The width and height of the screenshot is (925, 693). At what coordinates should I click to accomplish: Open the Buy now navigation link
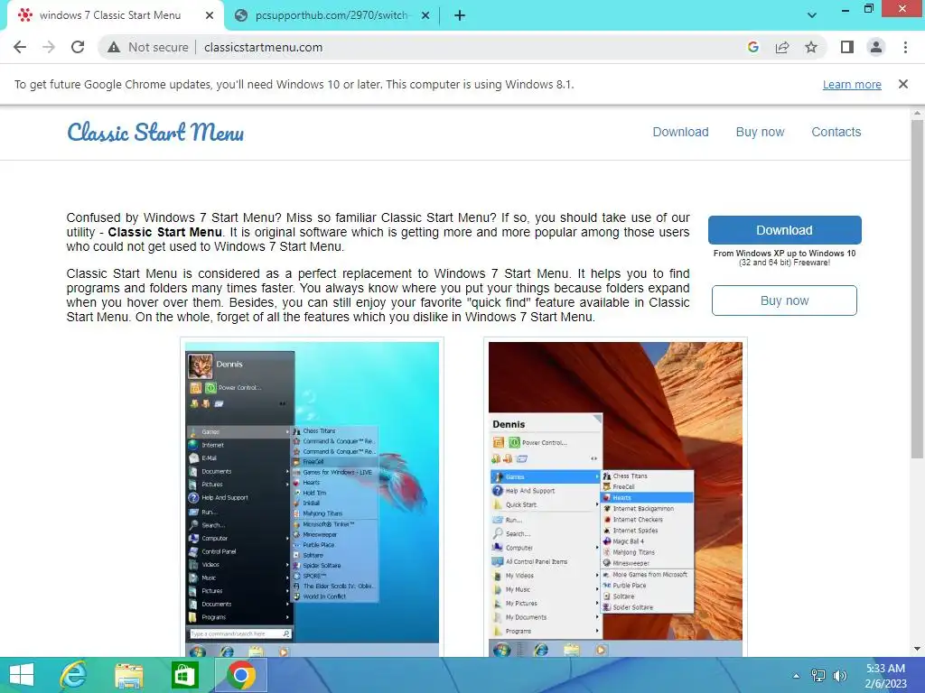[x=760, y=132]
